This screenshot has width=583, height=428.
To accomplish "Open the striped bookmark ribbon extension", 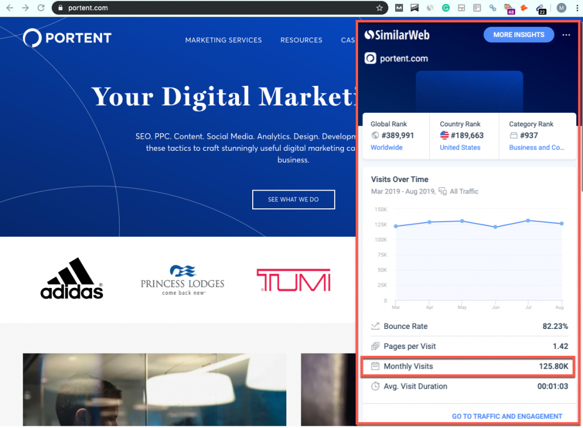I will (x=414, y=8).
